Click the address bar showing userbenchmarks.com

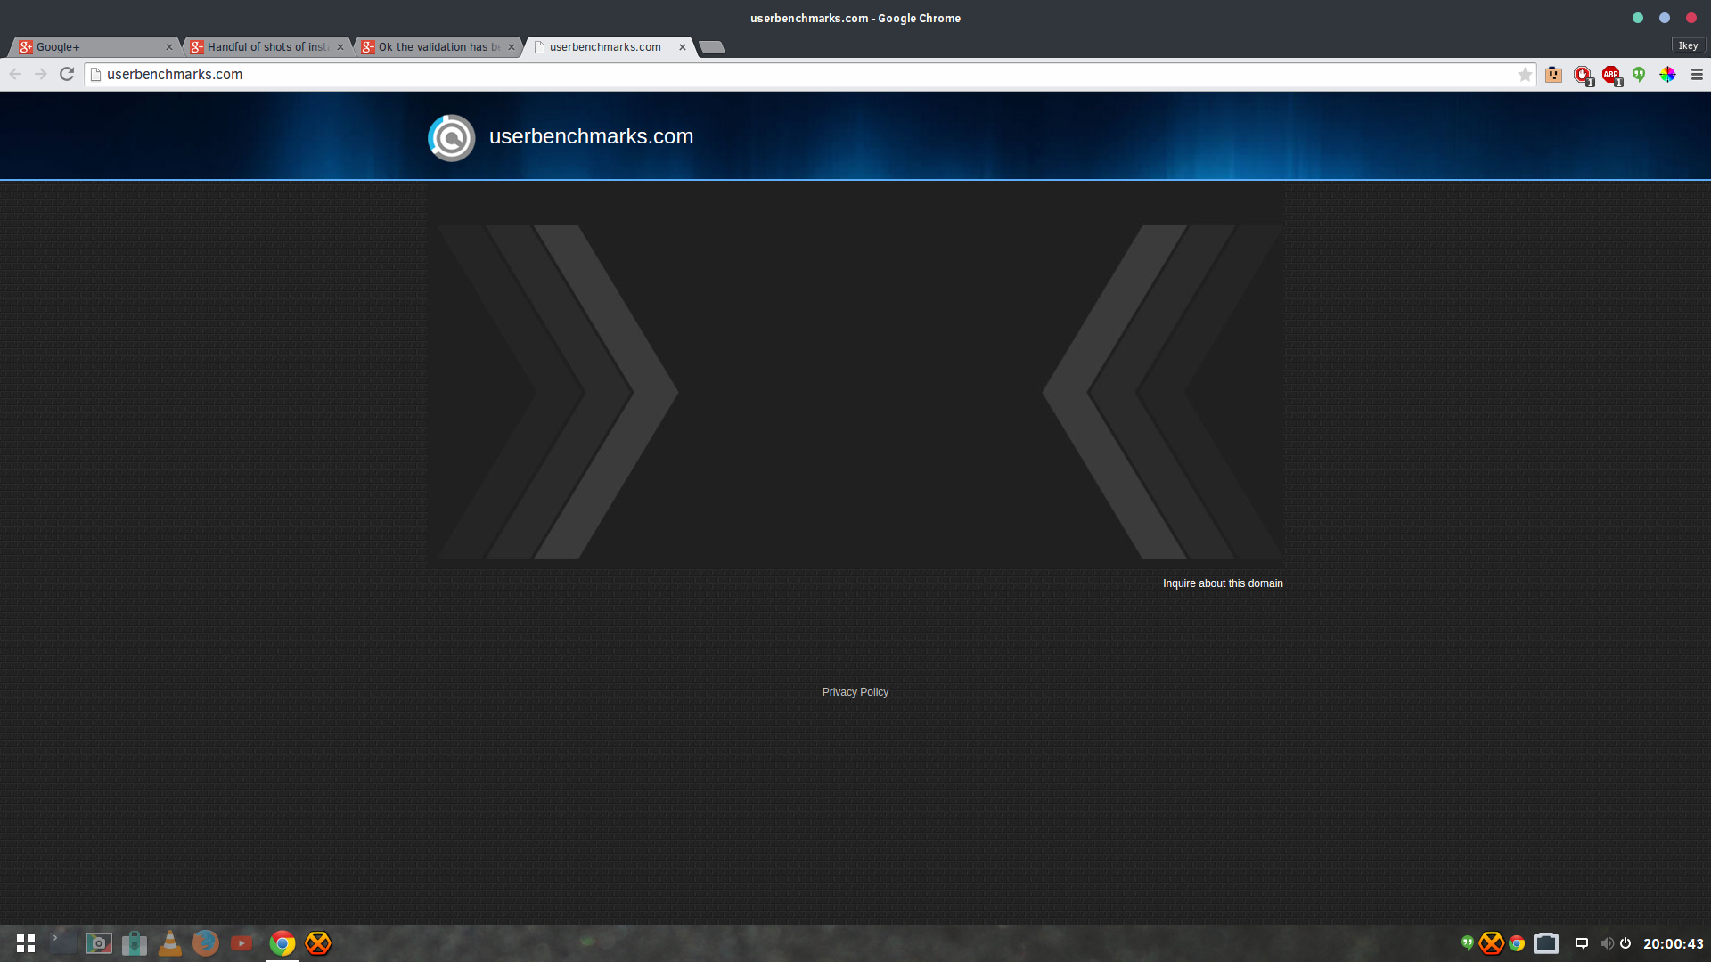(809, 75)
